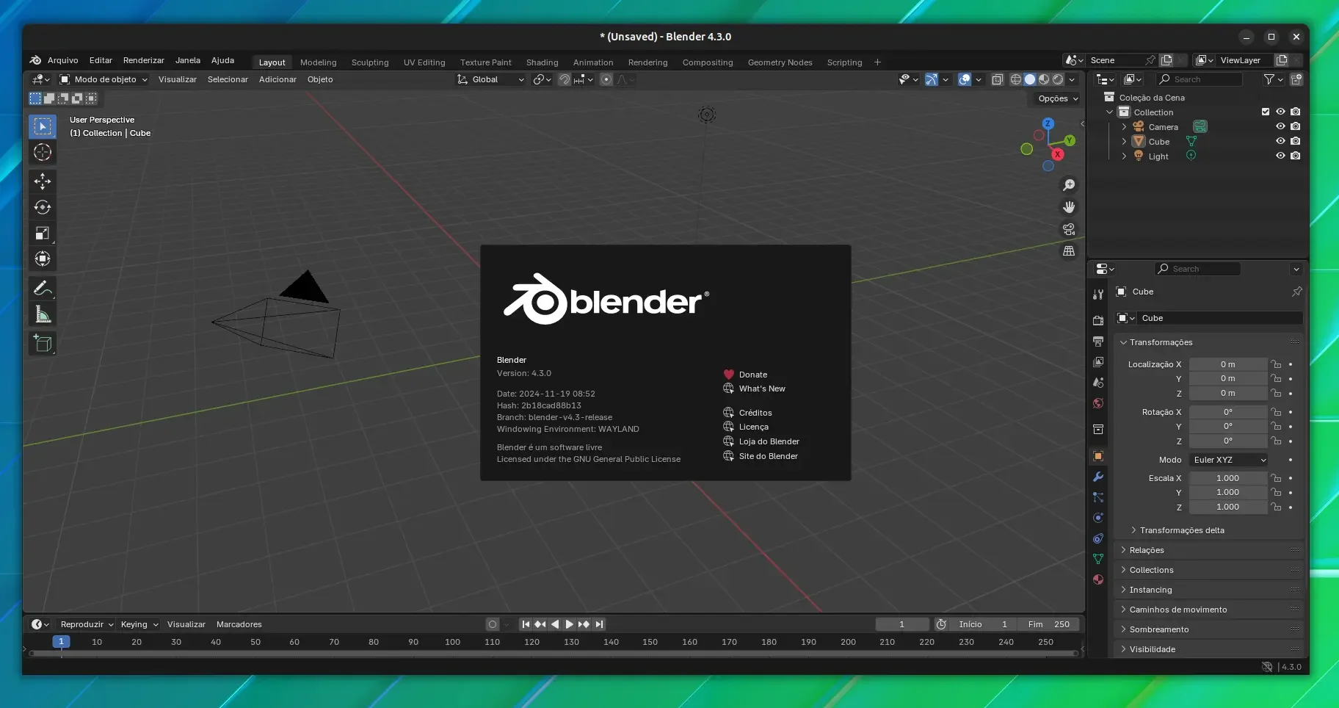
Task: Expand the Instancing panel
Action: pos(1150,590)
